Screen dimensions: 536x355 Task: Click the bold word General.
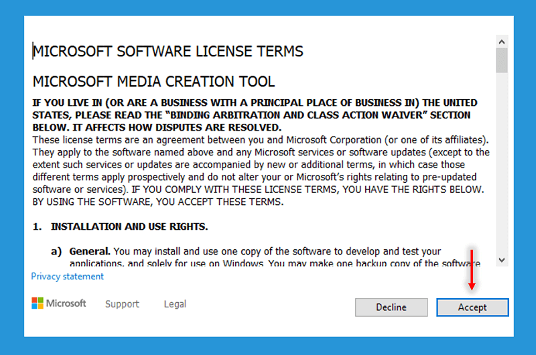click(x=90, y=251)
